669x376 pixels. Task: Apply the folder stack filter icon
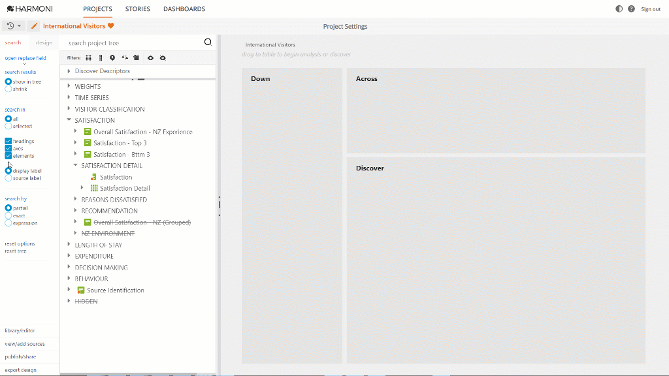136,58
